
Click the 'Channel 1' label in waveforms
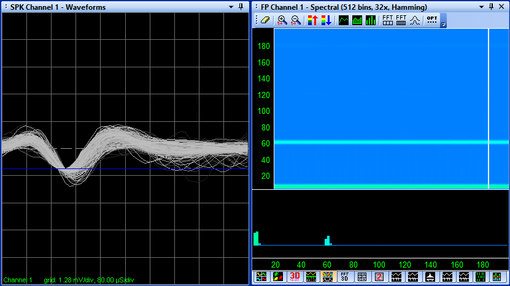pyautogui.click(x=18, y=280)
